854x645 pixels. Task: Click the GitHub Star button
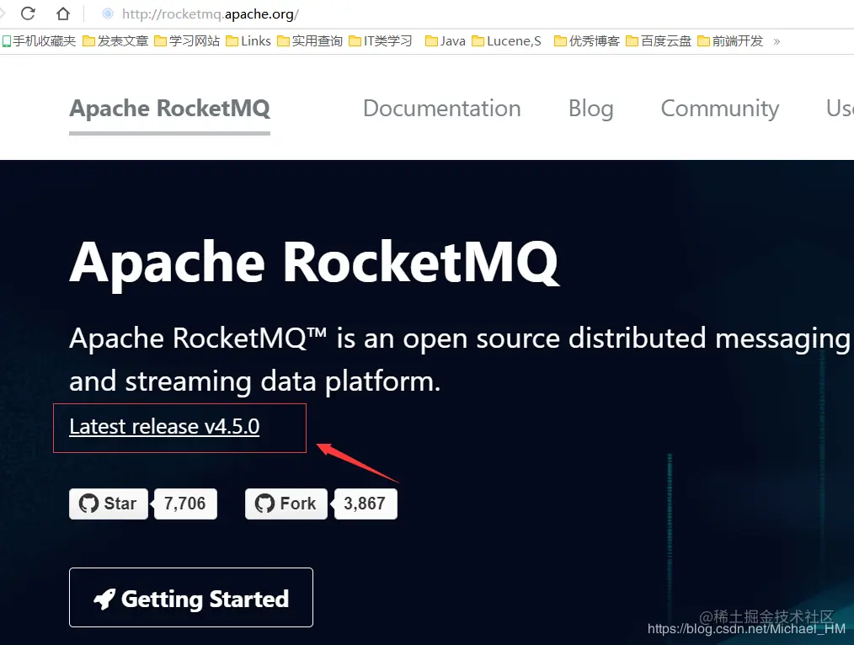point(109,504)
